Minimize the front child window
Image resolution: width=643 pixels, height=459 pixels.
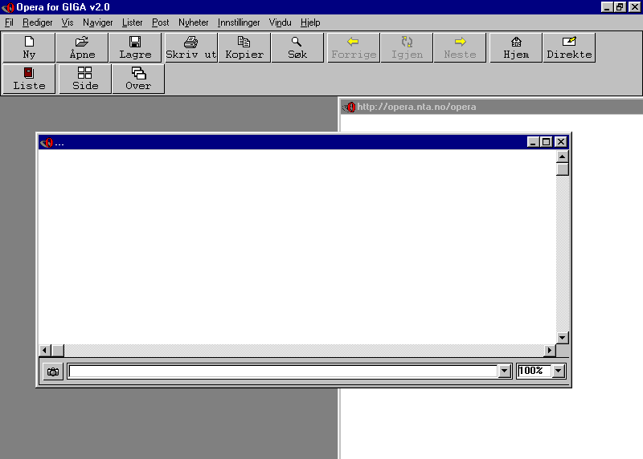[533, 142]
